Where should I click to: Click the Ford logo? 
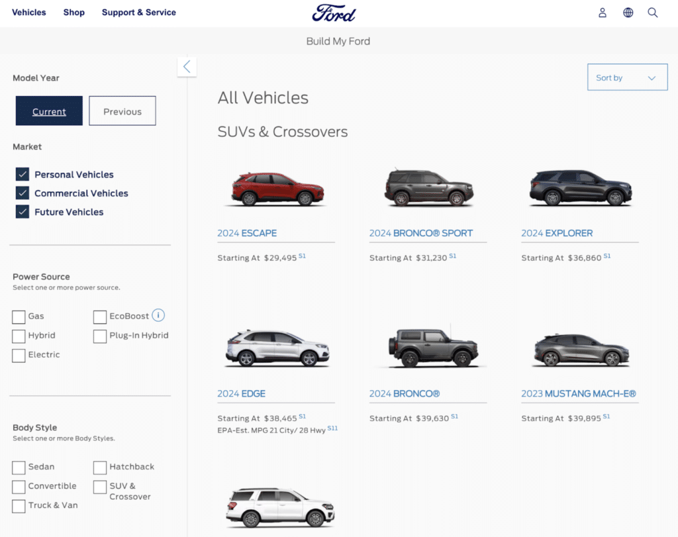coord(334,13)
